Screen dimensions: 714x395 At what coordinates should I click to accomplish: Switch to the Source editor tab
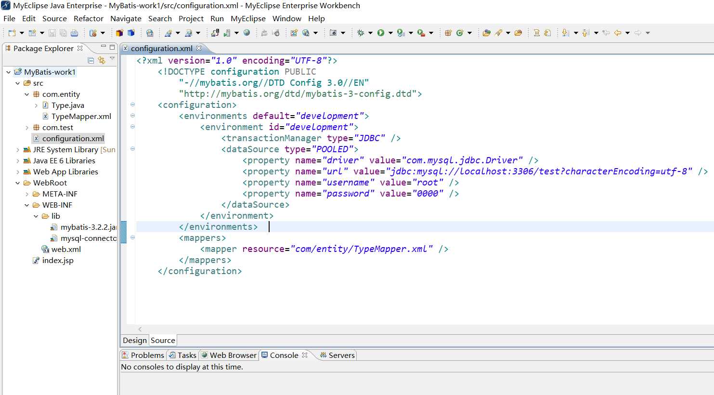[163, 340]
